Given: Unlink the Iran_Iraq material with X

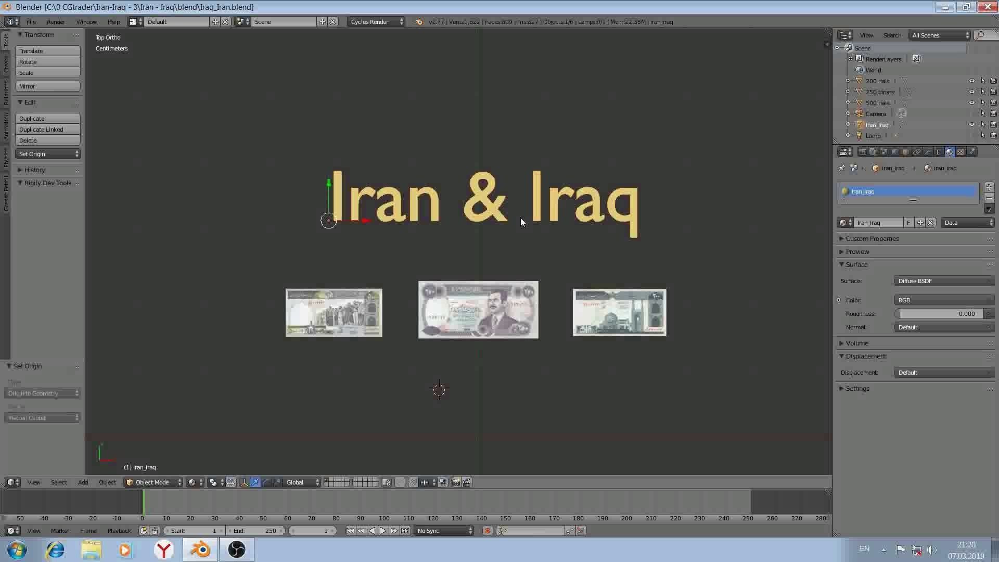Looking at the screenshot, I should pyautogui.click(x=930, y=223).
